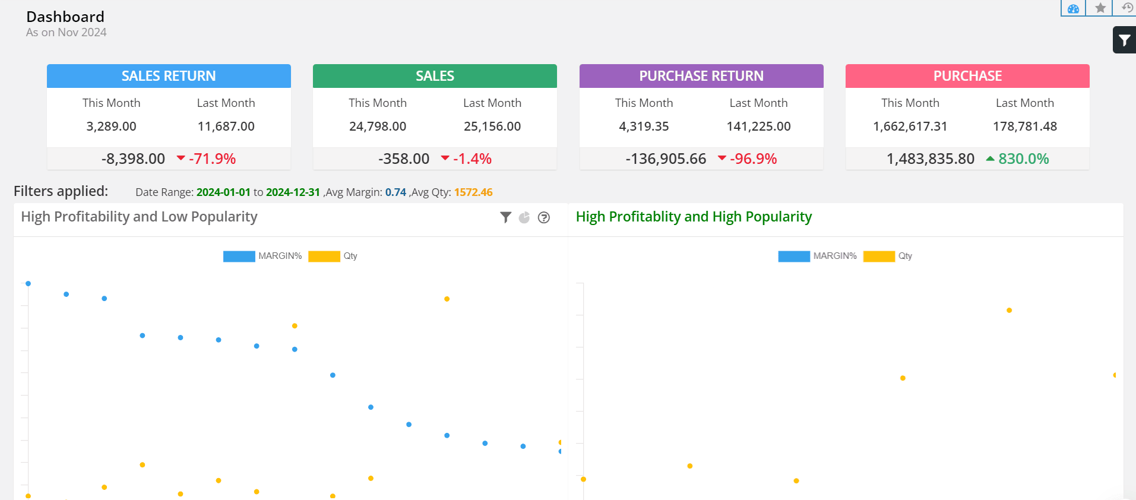Open the dark filter panel button
This screenshot has height=500, width=1136.
coord(1124,40)
